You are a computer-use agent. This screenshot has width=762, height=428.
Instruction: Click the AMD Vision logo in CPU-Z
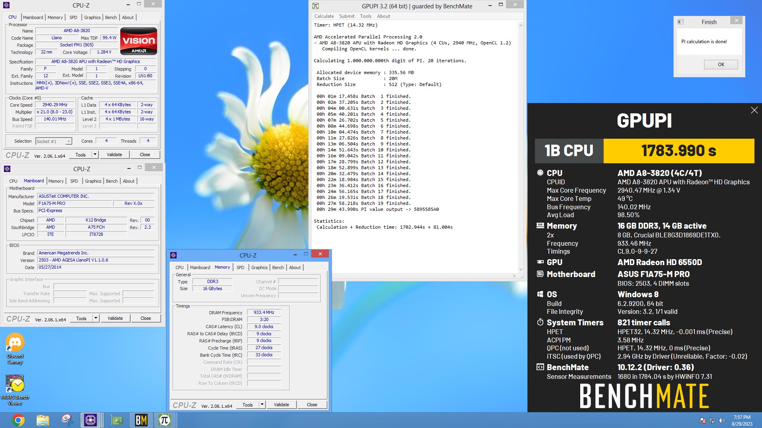tap(139, 41)
